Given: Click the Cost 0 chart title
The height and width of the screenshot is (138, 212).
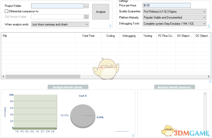Looking at the screenshot, I should (x=83, y=96).
